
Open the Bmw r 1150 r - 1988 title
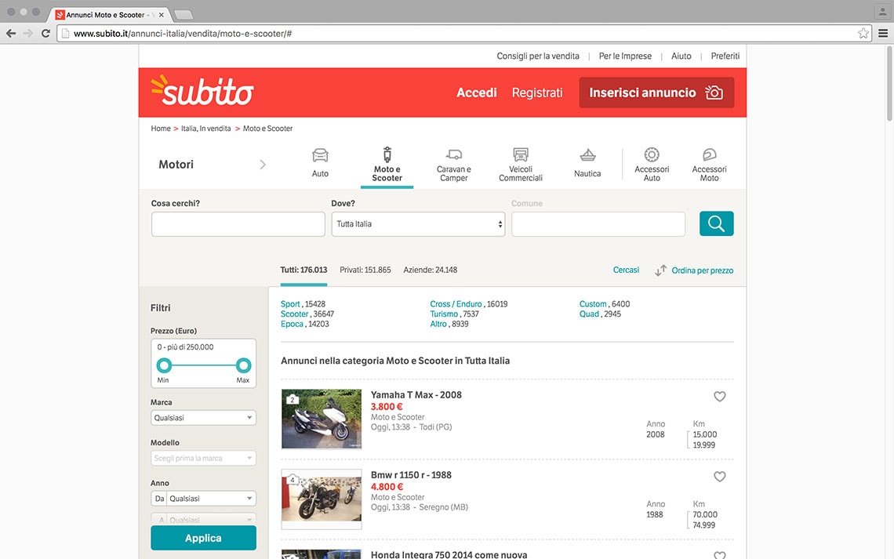[411, 475]
